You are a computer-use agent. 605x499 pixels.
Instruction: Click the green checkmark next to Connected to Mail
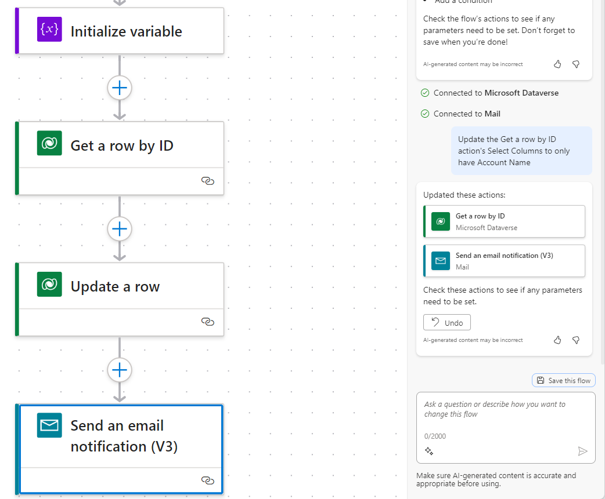[426, 114]
